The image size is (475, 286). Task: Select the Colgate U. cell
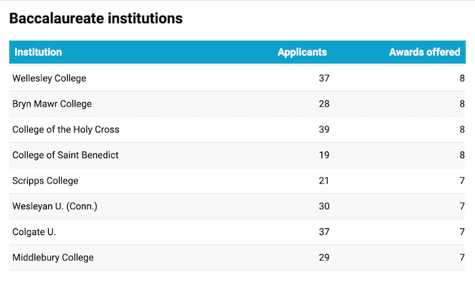34,232
